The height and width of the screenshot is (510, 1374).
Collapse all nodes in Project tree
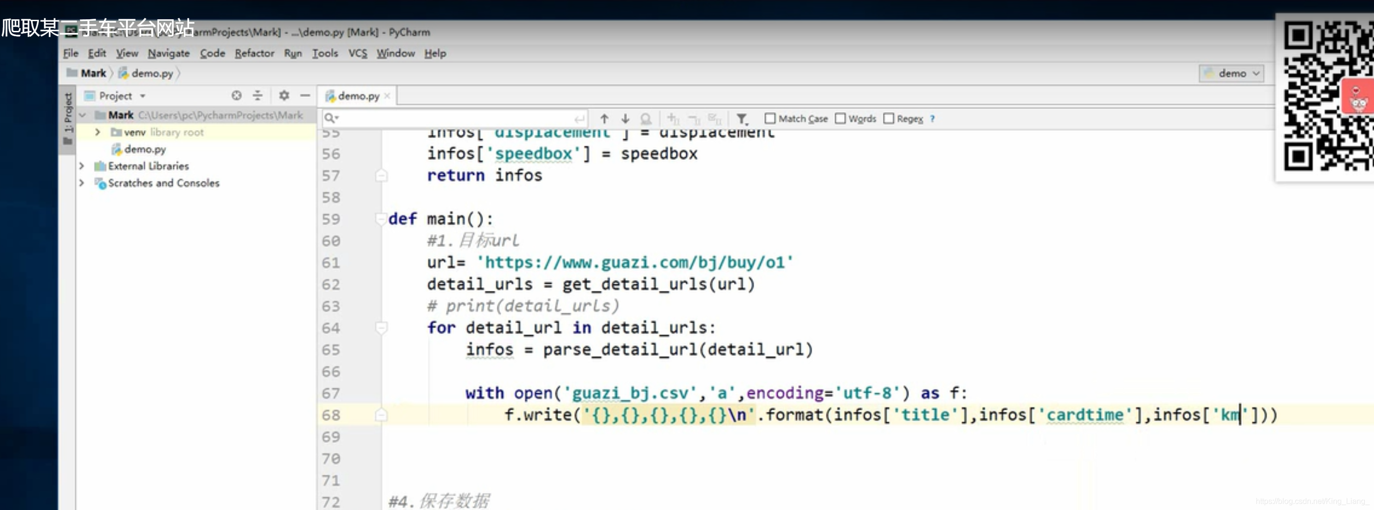(x=258, y=96)
